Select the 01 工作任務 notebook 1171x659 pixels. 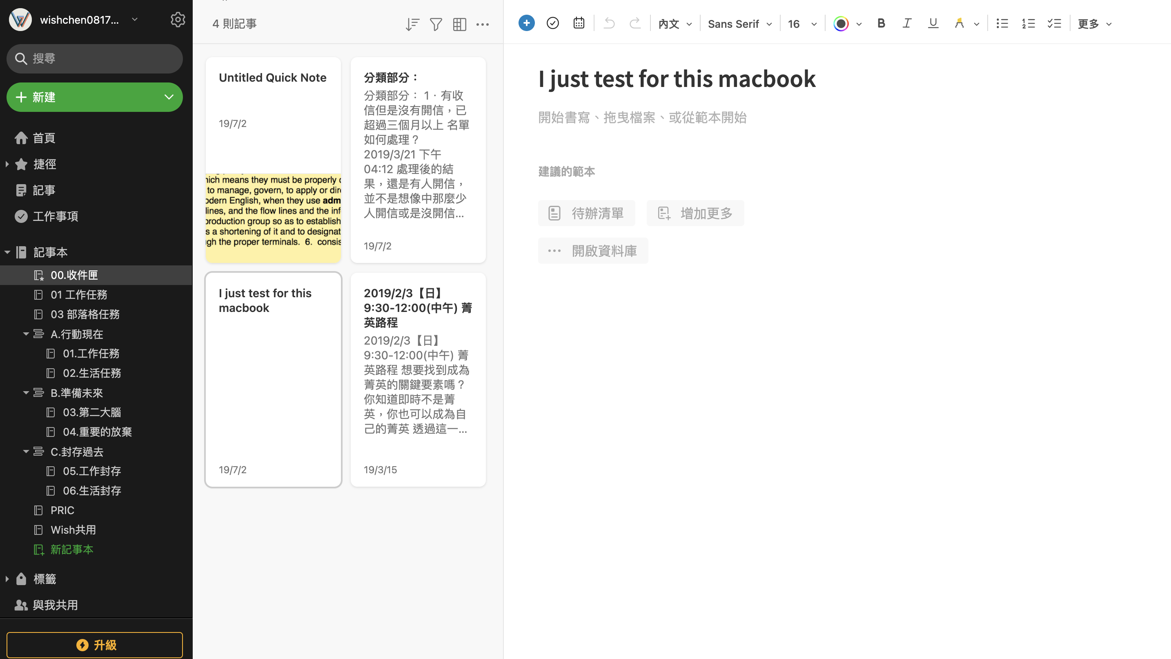79,294
